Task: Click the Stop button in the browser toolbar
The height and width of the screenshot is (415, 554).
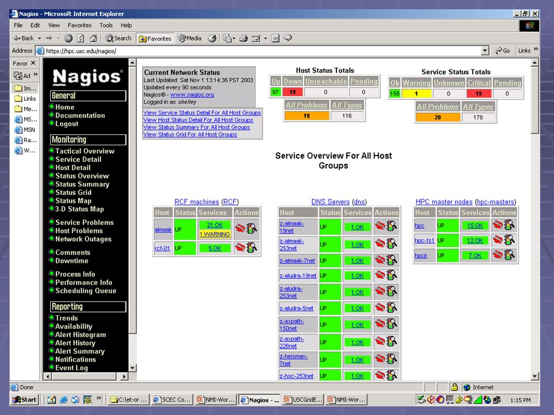Action: pyautogui.click(x=68, y=38)
